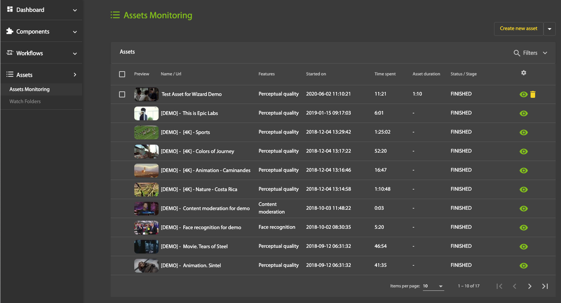This screenshot has height=303, width=561.
Task: Click the Components puzzle piece icon
Action: (x=10, y=31)
